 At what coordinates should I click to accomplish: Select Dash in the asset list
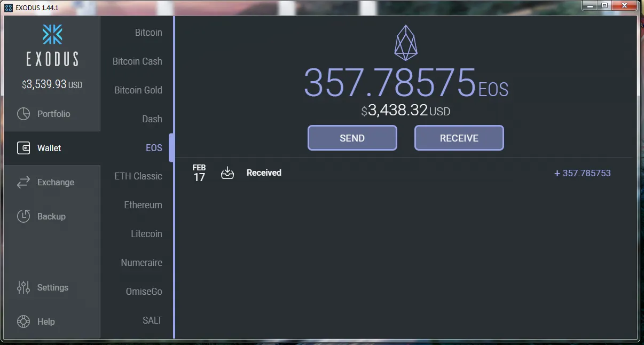152,119
